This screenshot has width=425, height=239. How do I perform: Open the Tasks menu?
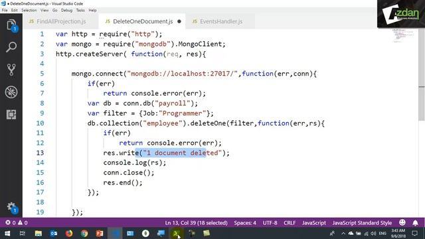80,11
